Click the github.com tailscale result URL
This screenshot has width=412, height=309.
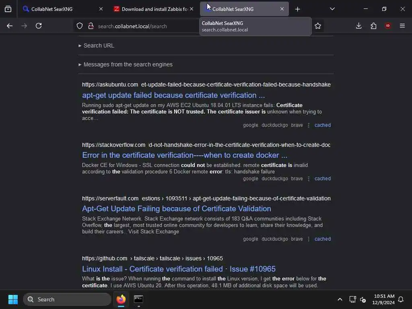coord(152,258)
